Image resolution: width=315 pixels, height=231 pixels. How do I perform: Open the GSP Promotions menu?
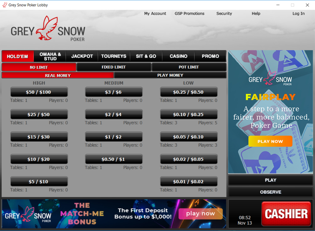point(190,13)
